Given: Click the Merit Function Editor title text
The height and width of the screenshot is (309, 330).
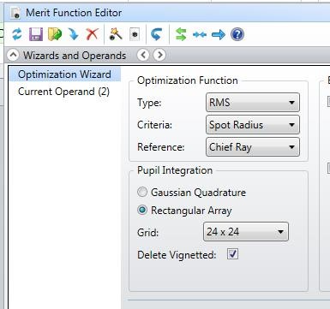Looking at the screenshot, I should coord(74,13).
